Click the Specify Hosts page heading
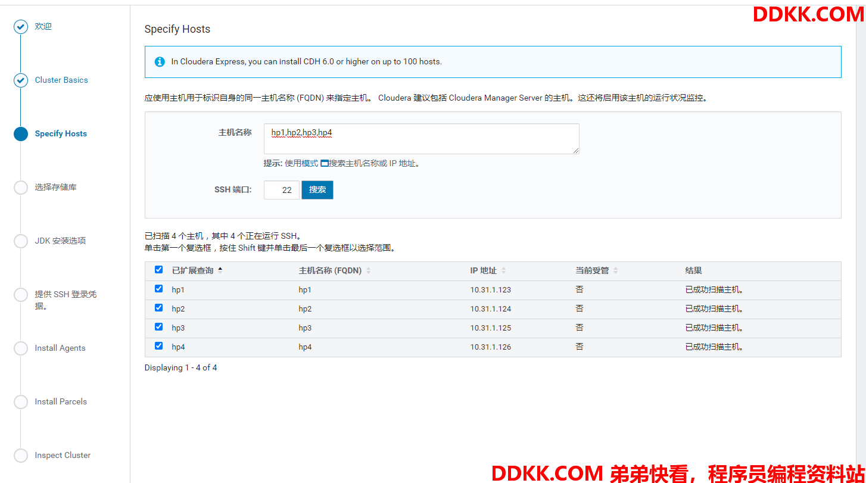This screenshot has height=483, width=866. tap(177, 29)
